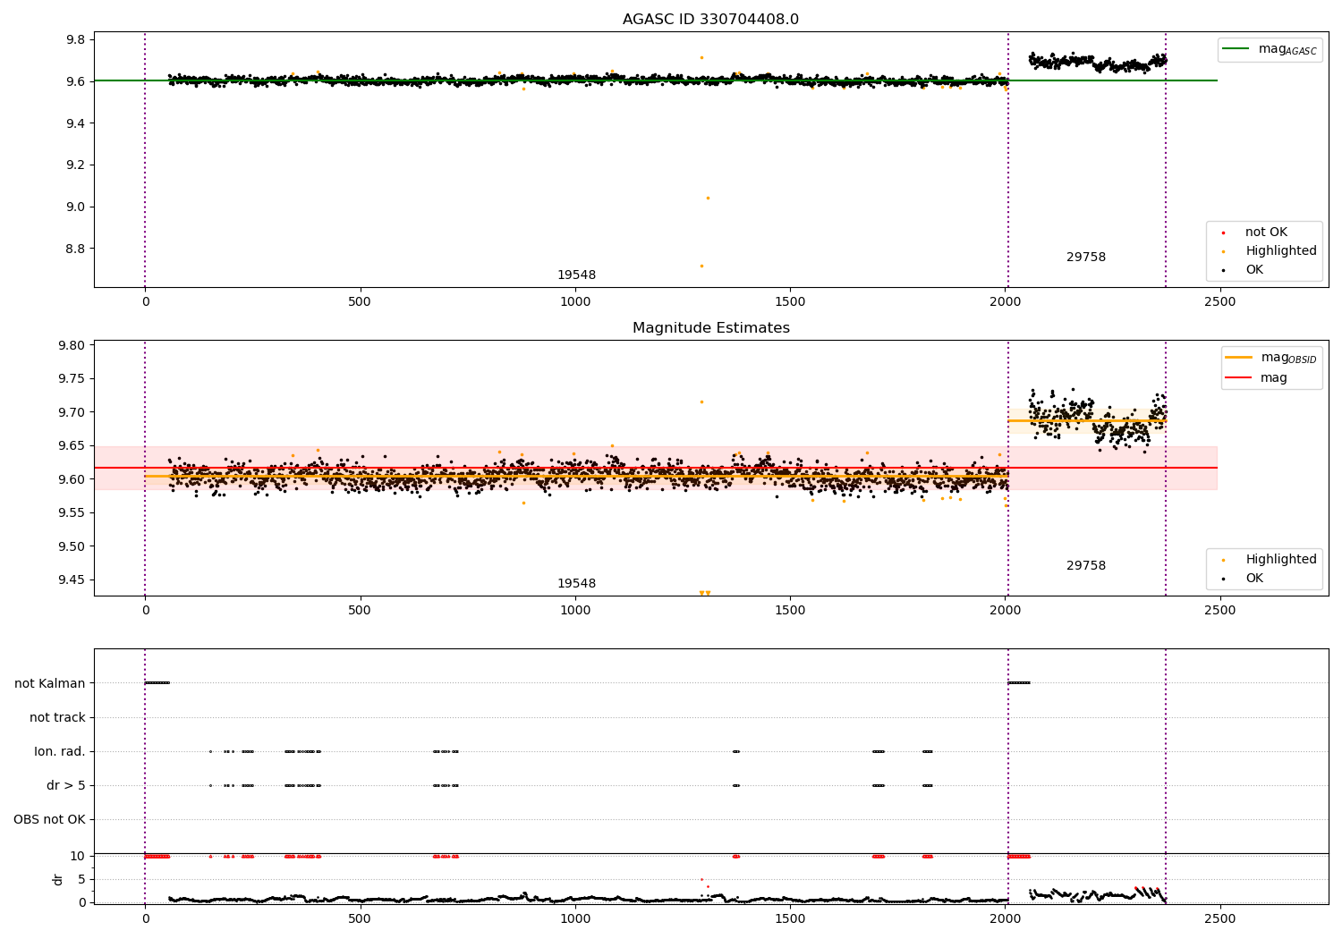Screen dimensions: 1342x939
Task: Click obsid label '29758' in top plot
Action: click(x=1086, y=258)
